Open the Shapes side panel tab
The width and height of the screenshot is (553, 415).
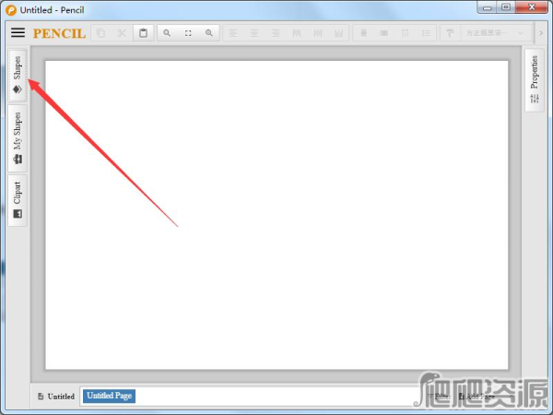[18, 75]
